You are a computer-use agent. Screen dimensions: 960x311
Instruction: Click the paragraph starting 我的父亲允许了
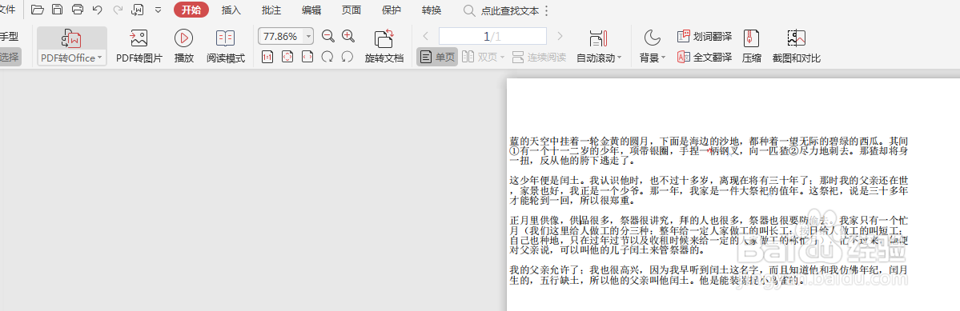(709, 274)
